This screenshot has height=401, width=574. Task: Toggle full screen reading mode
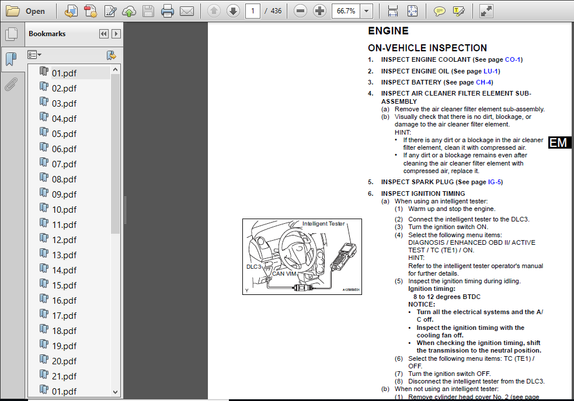click(486, 10)
